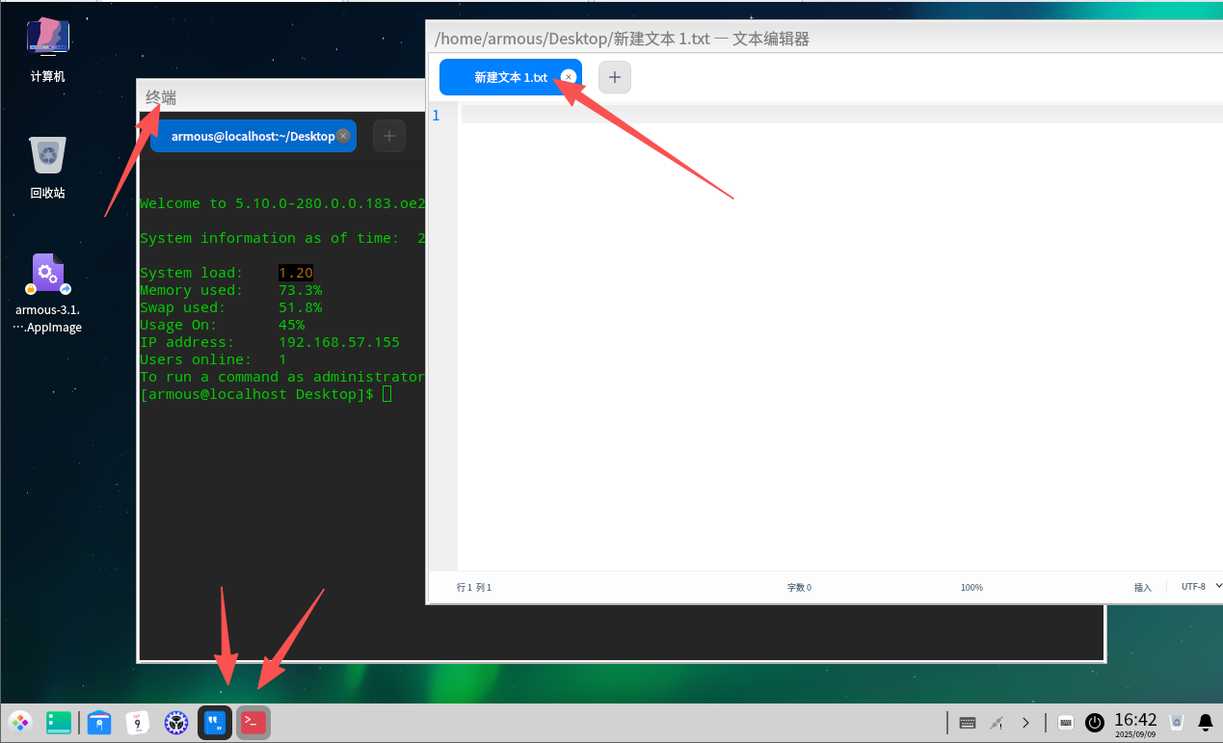Place the cursor on editor line 1
Image resolution: width=1223 pixels, height=743 pixels.
tap(841, 115)
